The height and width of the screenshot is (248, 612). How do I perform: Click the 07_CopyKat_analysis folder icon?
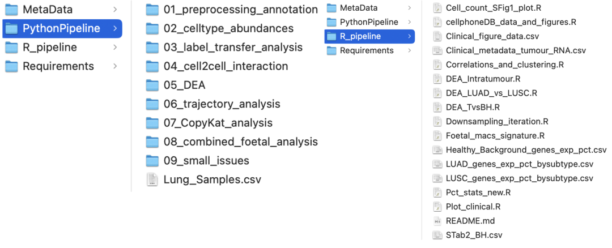152,123
